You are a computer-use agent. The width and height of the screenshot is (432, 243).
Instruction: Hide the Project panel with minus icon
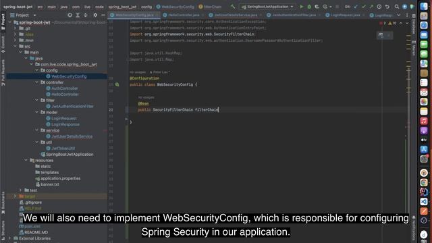(x=103, y=15)
